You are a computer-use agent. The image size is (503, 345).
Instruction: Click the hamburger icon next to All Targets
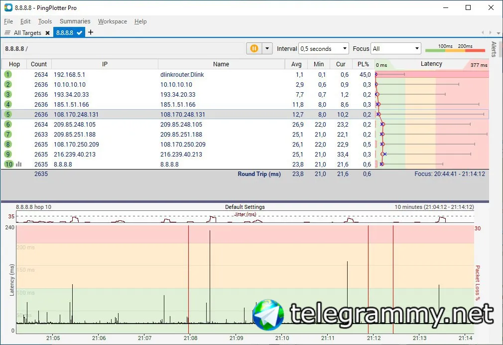point(7,32)
